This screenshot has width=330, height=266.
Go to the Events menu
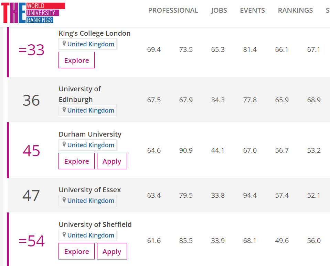[252, 10]
